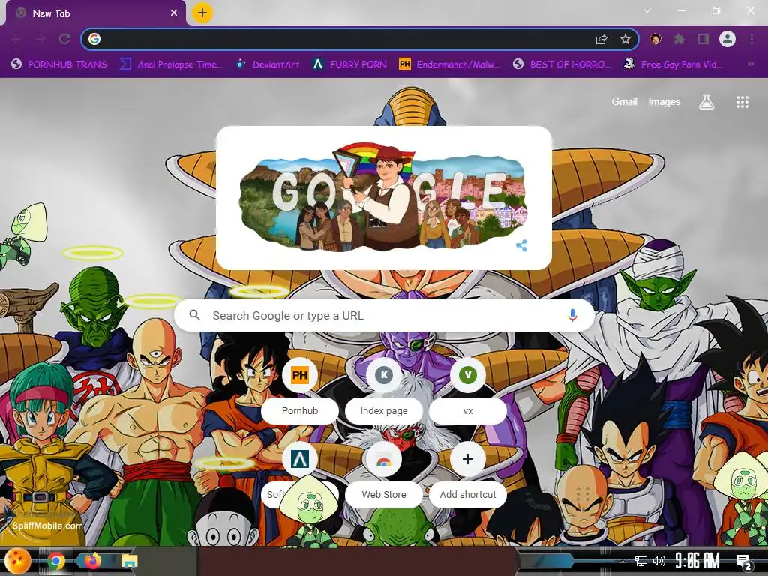
Task: Click the Google icon in the address bar
Action: pos(94,39)
